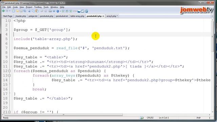The image size is (217, 122).
Task: Open the navigation history dropdown arrow
Action: [10, 11]
